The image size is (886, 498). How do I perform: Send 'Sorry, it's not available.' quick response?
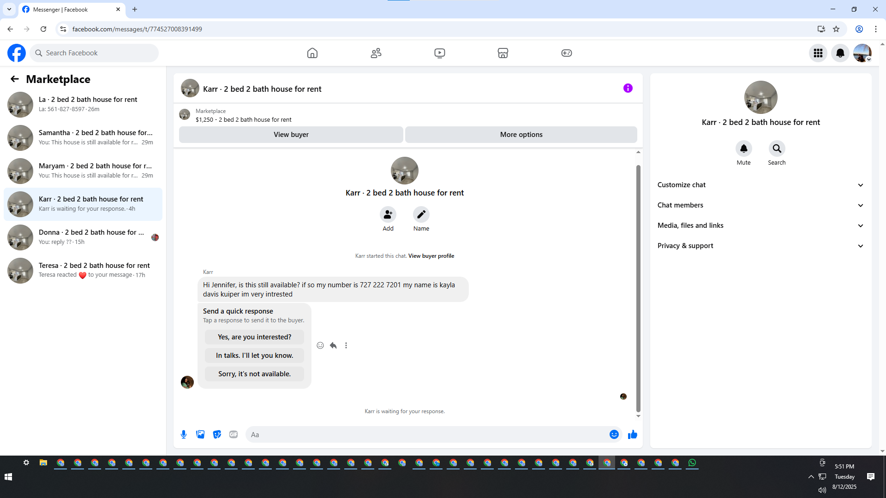(x=254, y=374)
